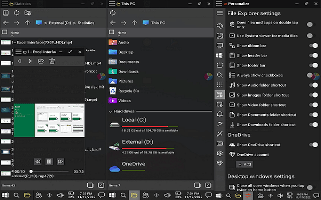Turn off Show Audio folder shortcut

tap(313, 85)
